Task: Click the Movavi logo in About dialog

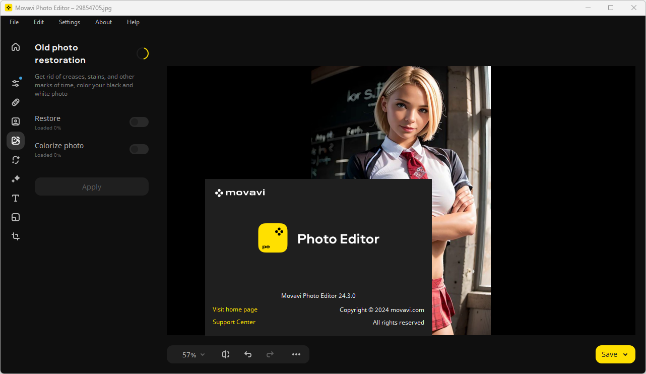Action: (x=240, y=193)
